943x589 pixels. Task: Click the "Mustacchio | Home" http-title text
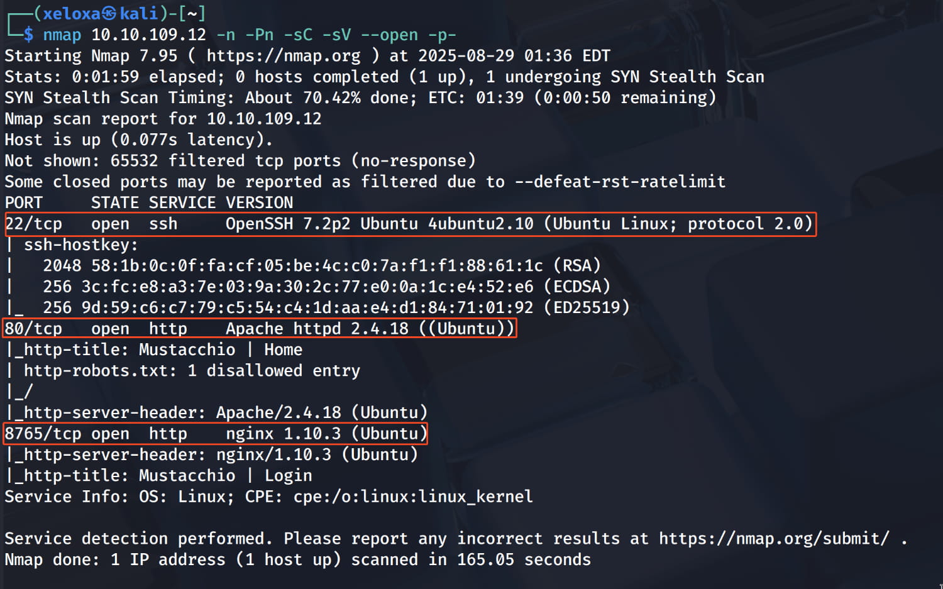click(x=220, y=350)
